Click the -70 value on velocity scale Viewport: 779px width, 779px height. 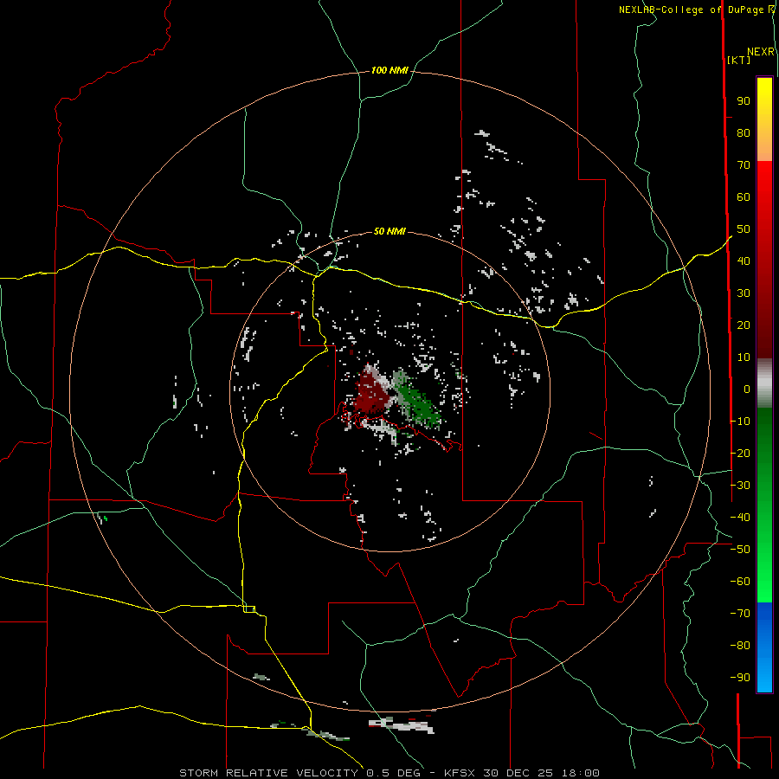pyautogui.click(x=740, y=613)
